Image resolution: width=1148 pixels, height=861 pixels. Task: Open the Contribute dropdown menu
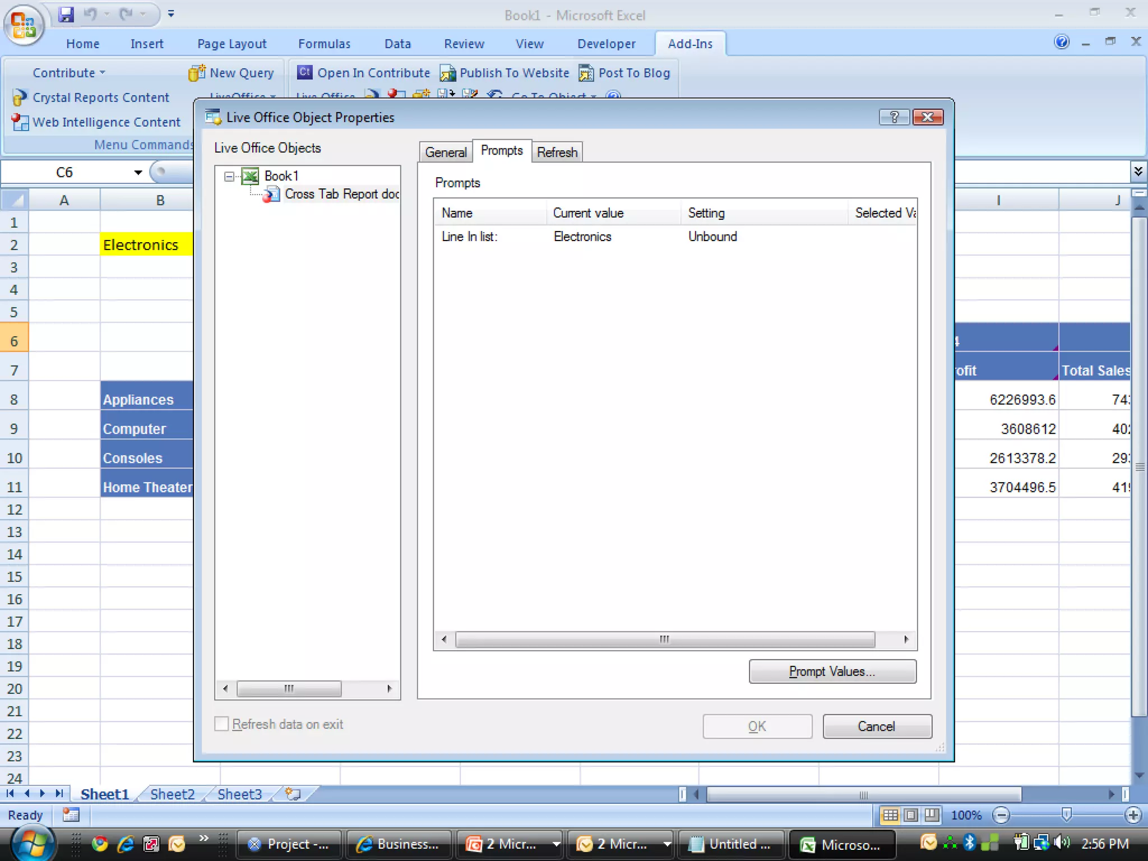pyautogui.click(x=68, y=73)
